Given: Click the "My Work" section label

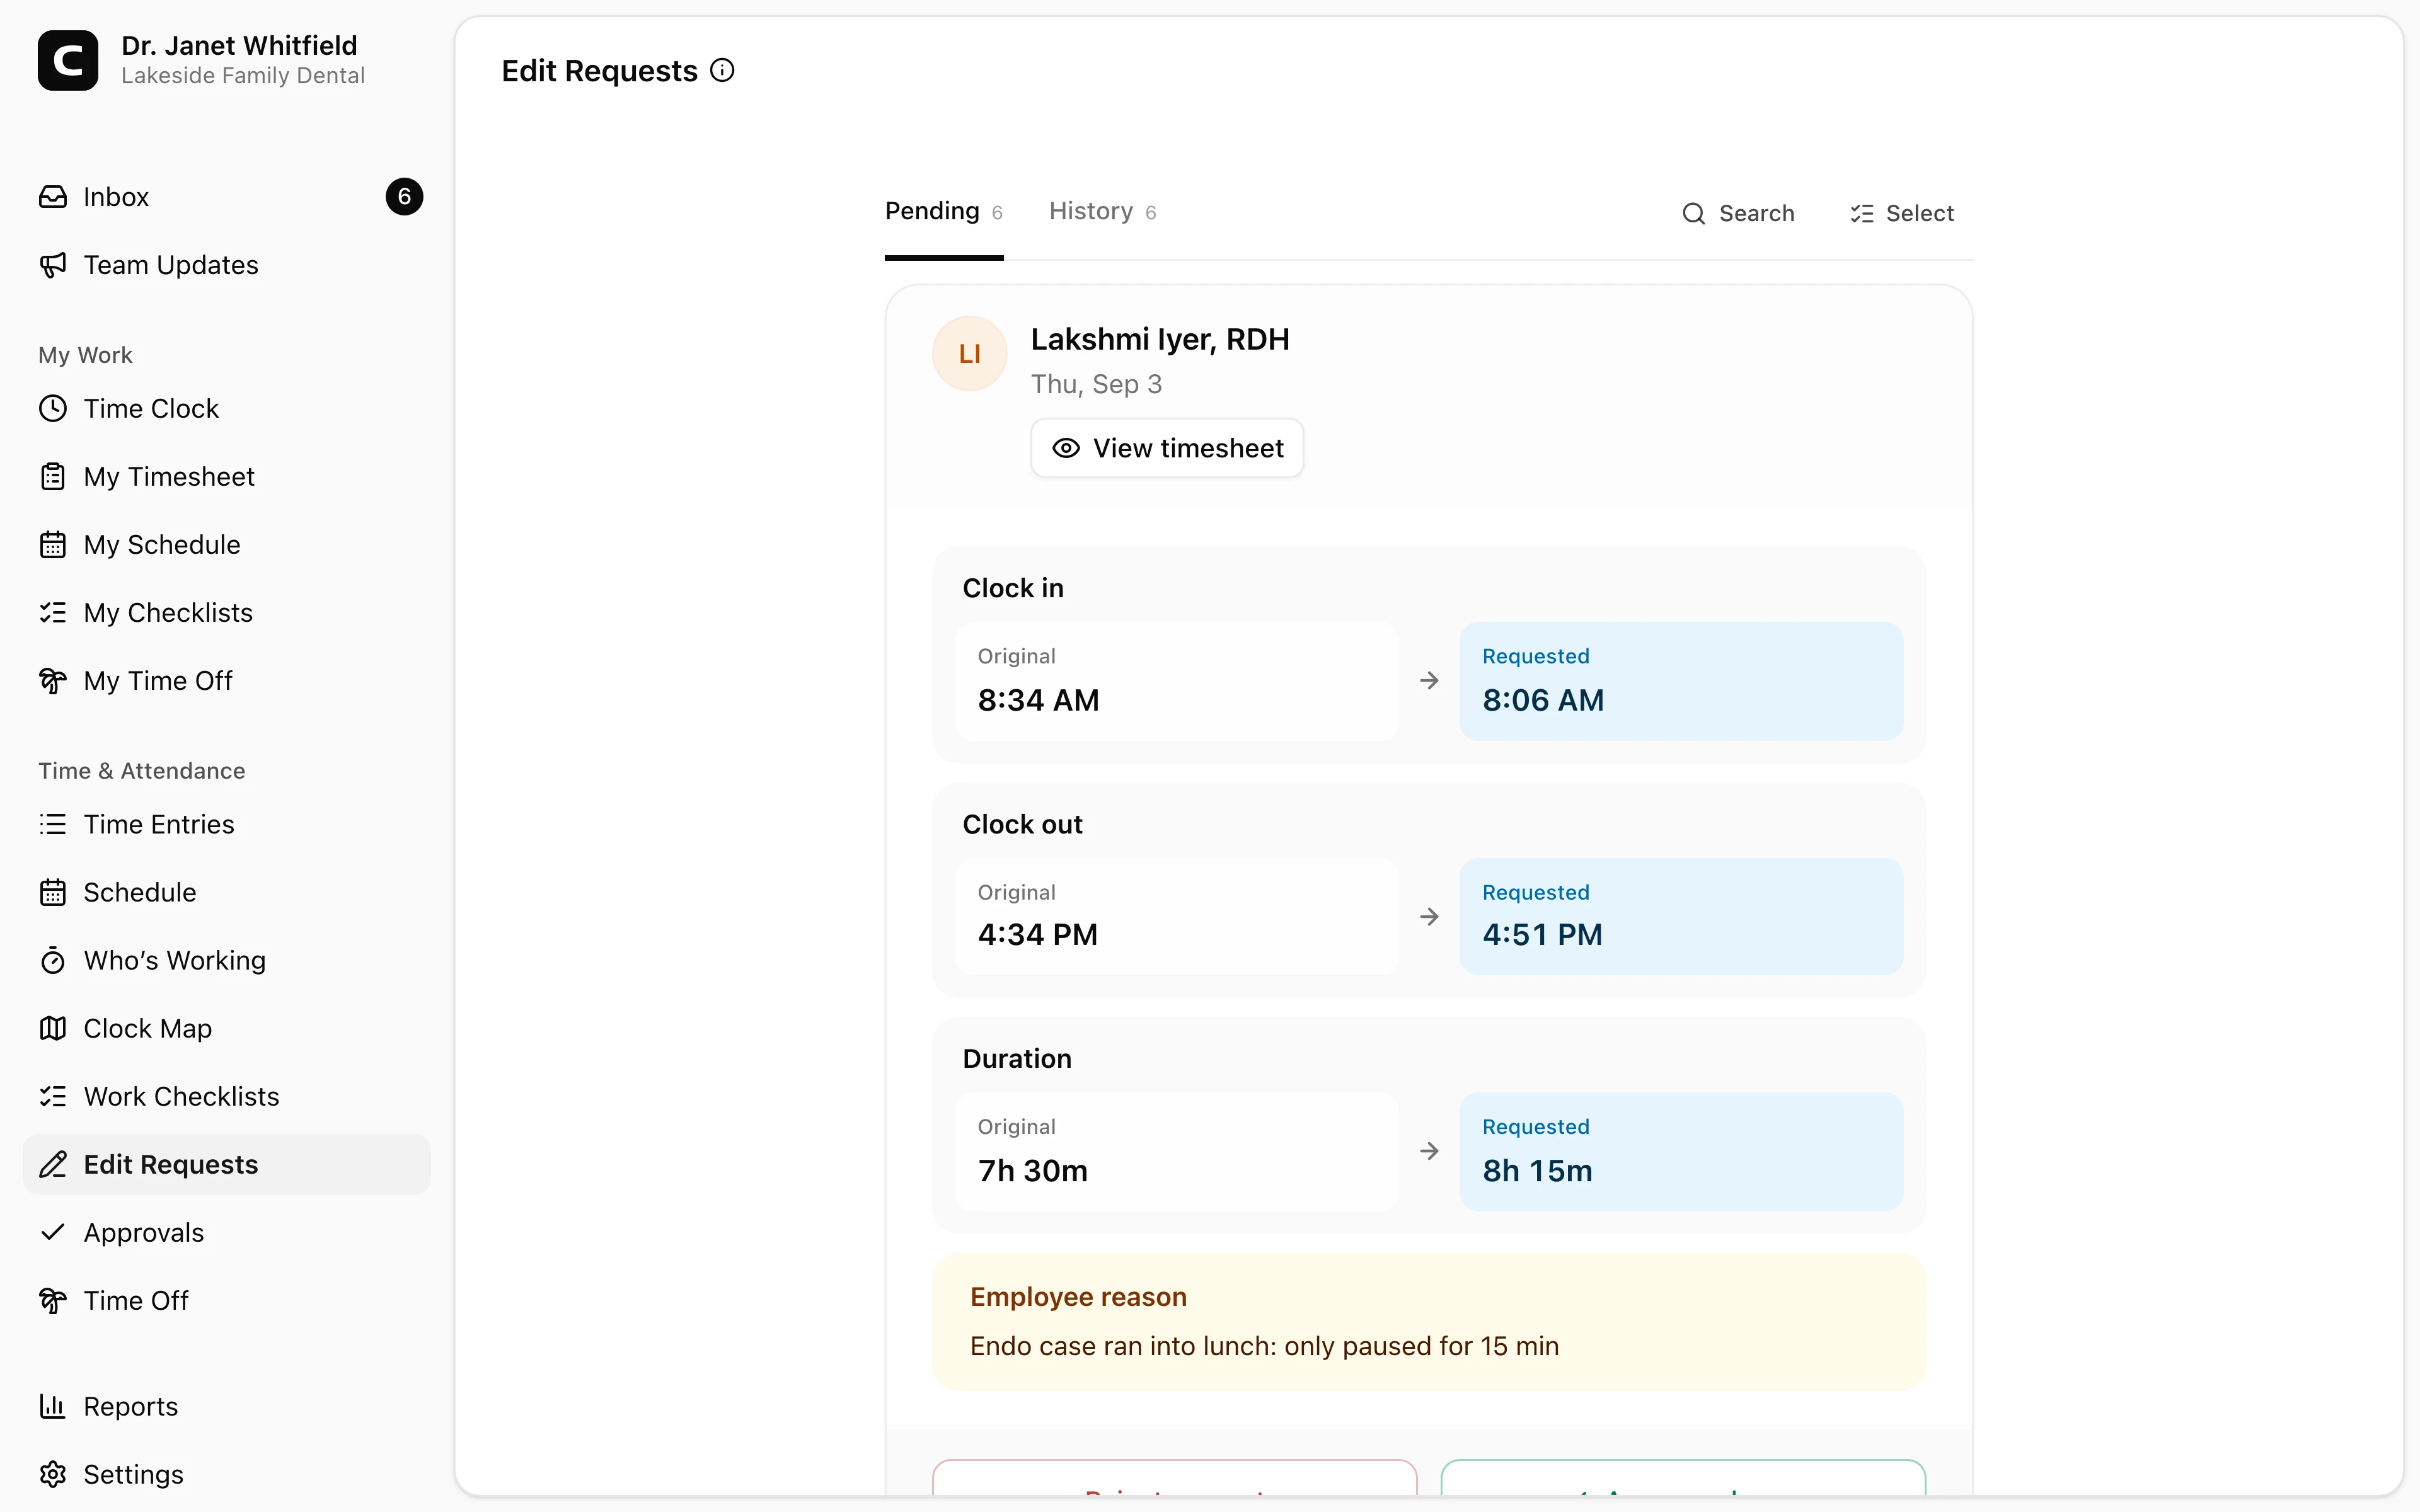Looking at the screenshot, I should pos(85,355).
